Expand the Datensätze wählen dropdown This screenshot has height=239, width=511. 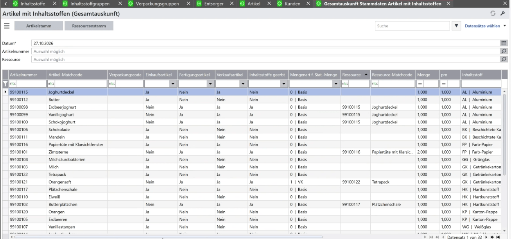tap(485, 26)
